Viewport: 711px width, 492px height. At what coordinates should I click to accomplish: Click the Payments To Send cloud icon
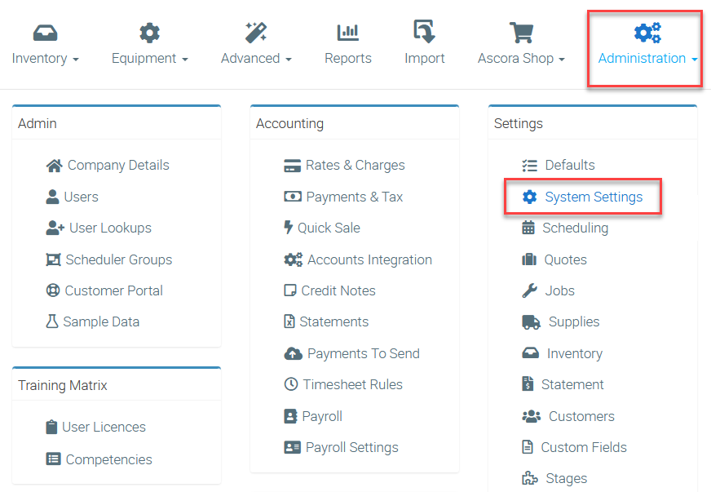(x=293, y=353)
